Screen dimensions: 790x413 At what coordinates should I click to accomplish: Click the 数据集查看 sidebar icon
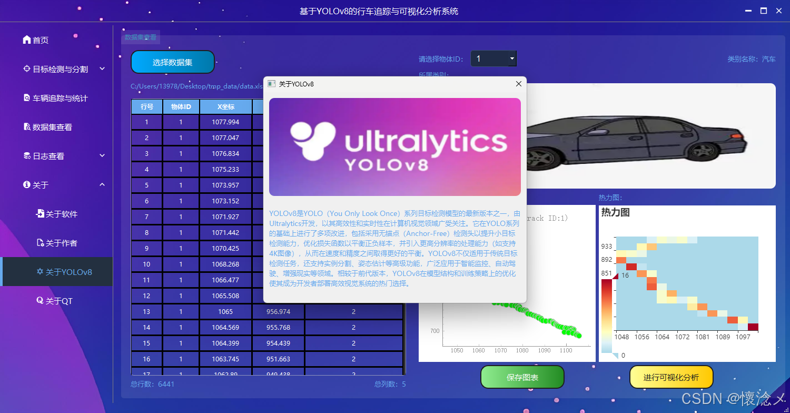click(x=26, y=126)
